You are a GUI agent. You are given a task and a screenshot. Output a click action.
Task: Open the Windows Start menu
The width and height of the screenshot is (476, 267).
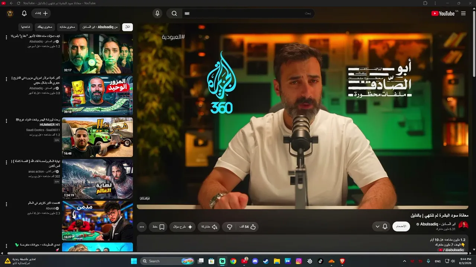coord(134,261)
